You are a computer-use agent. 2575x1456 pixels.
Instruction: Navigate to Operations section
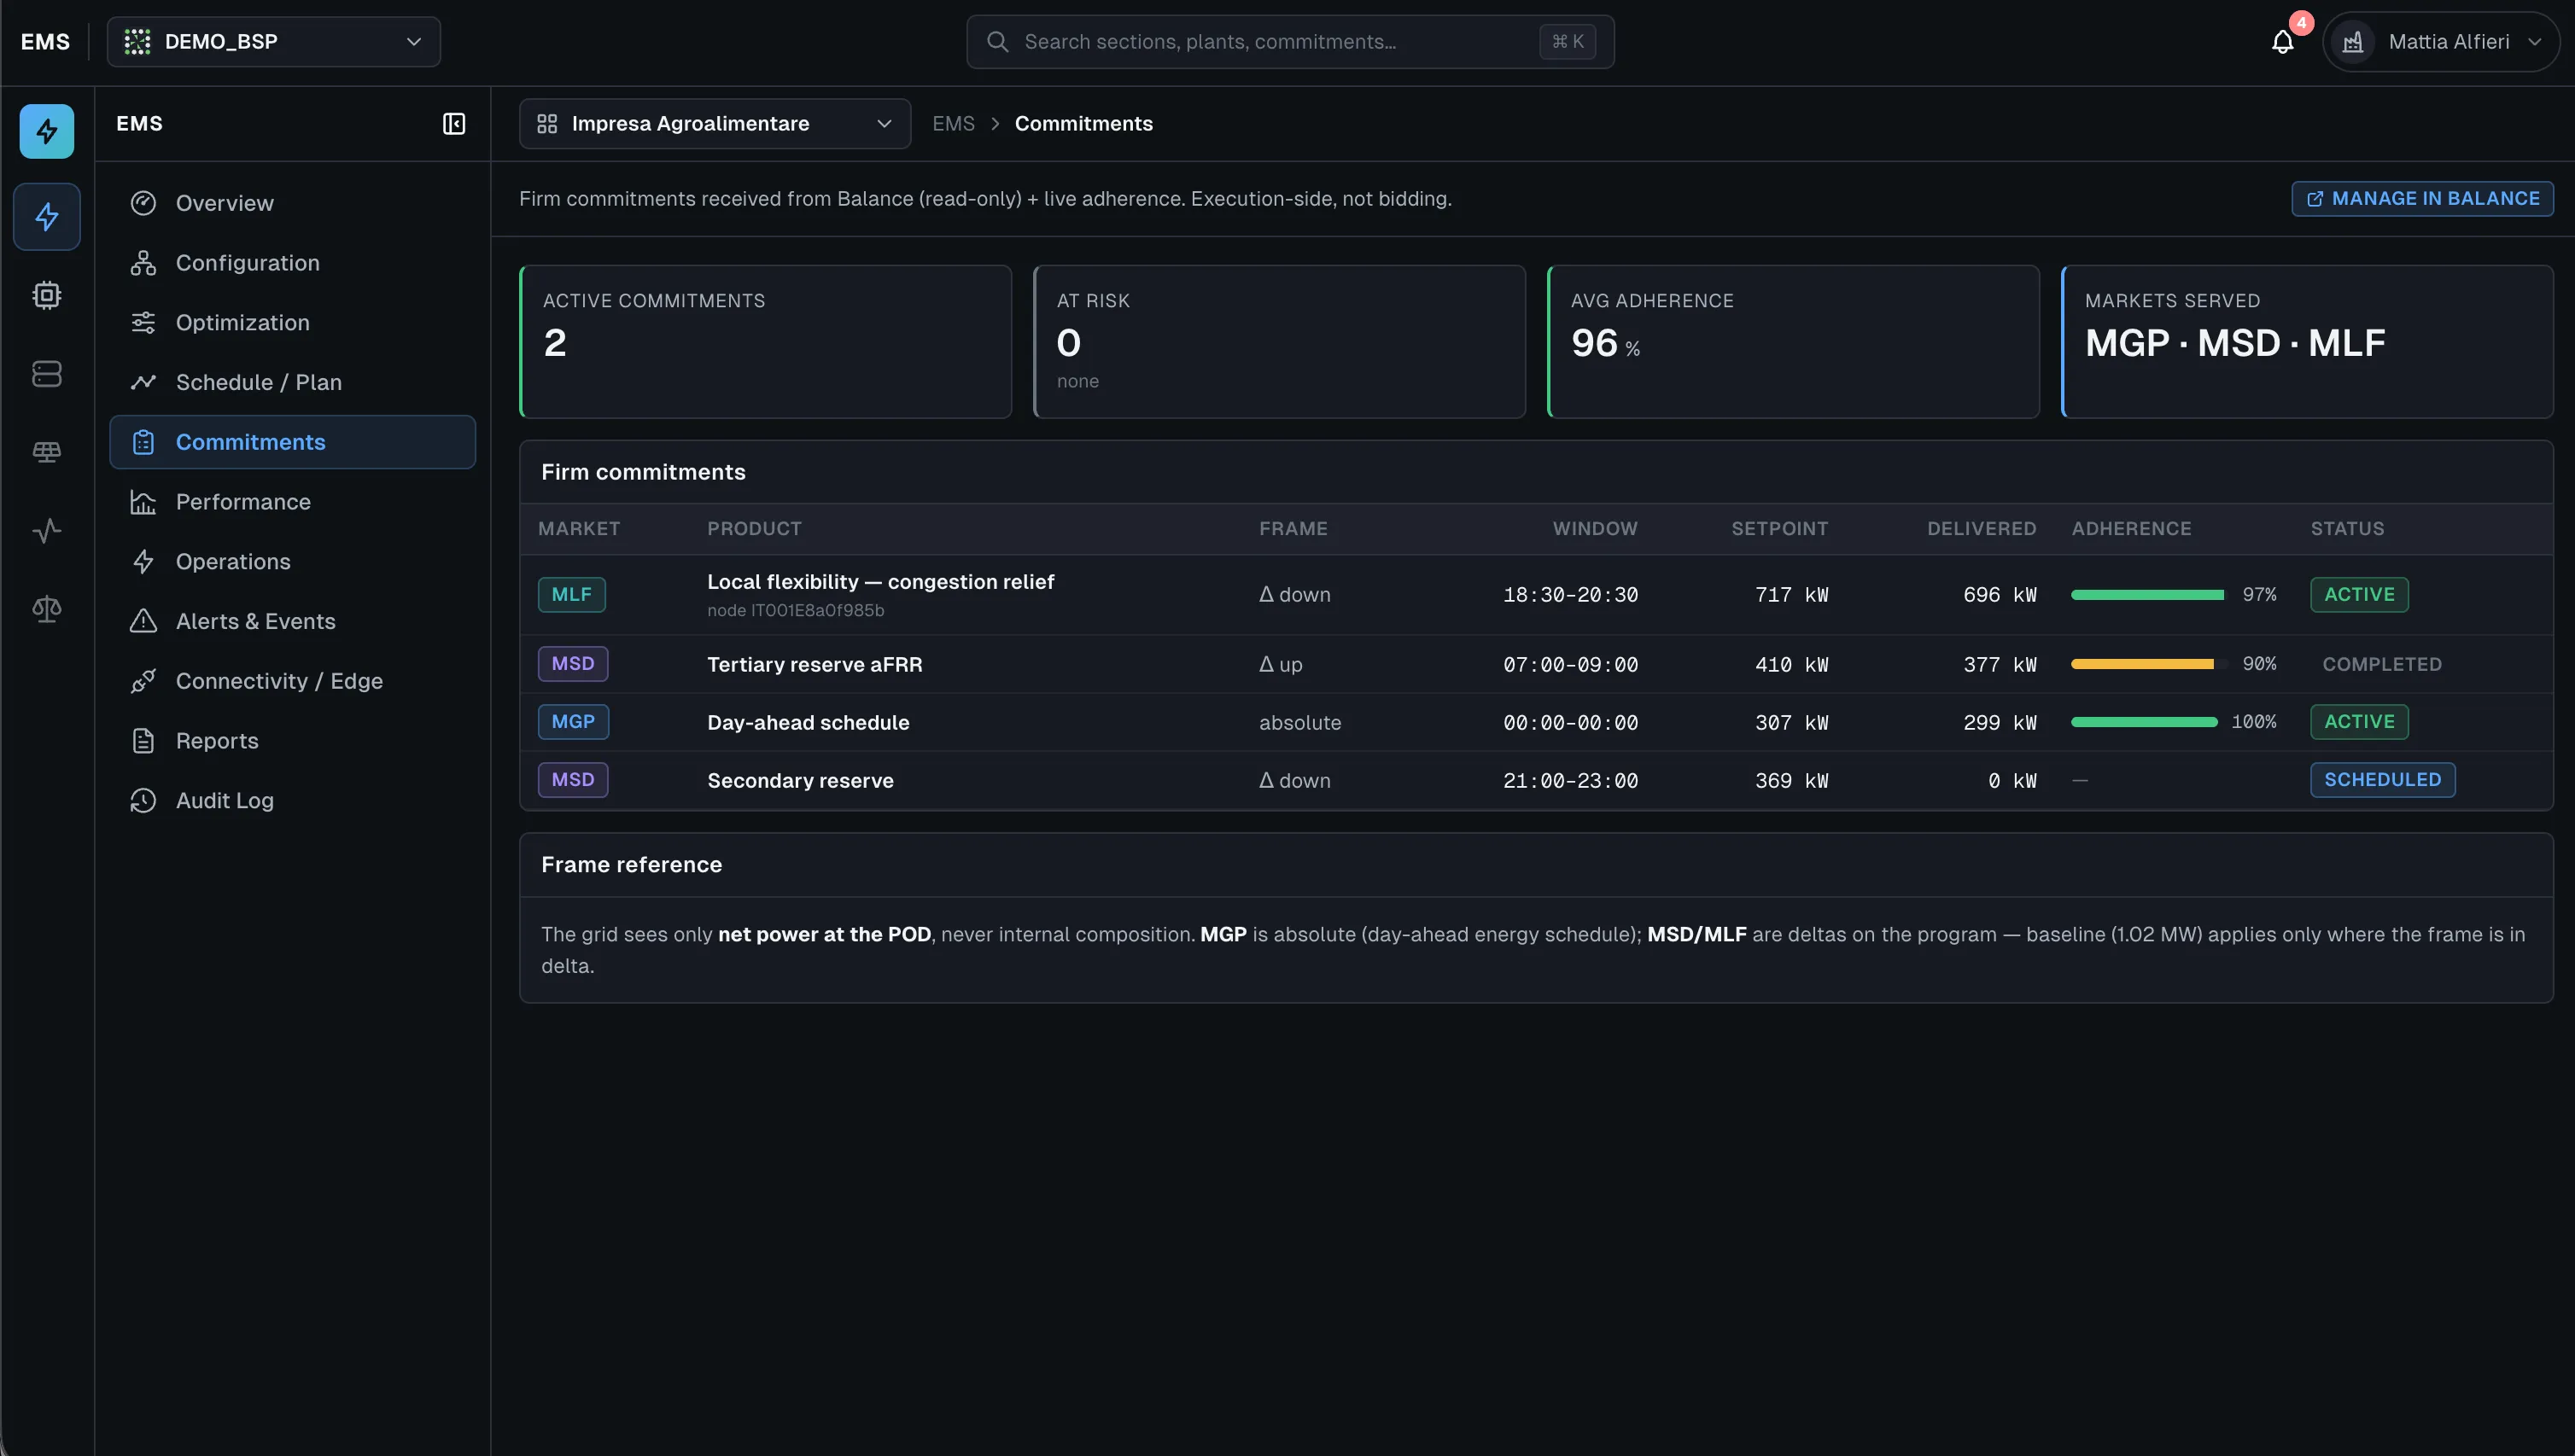pyautogui.click(x=292, y=561)
